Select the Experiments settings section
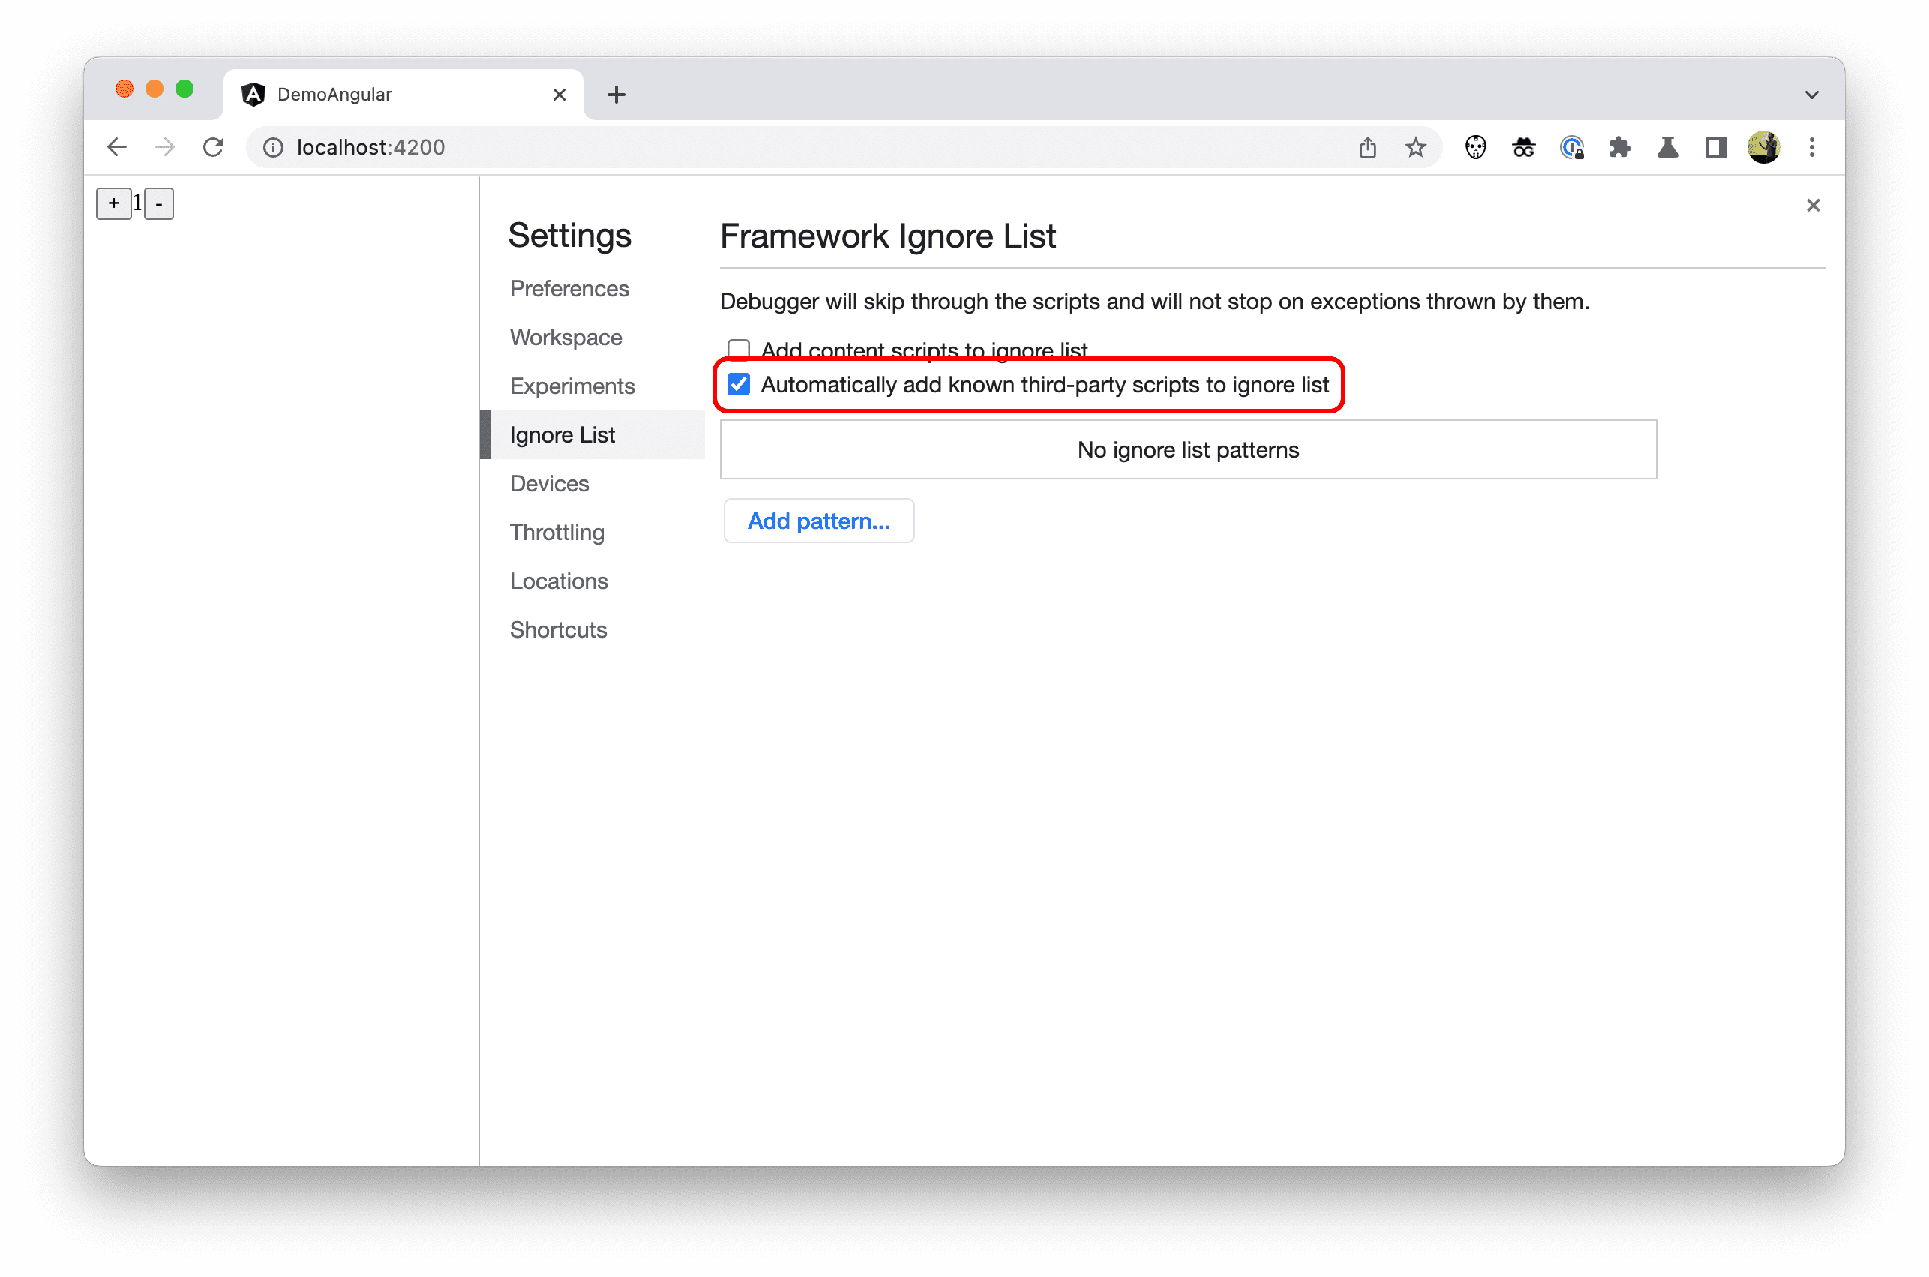 570,386
